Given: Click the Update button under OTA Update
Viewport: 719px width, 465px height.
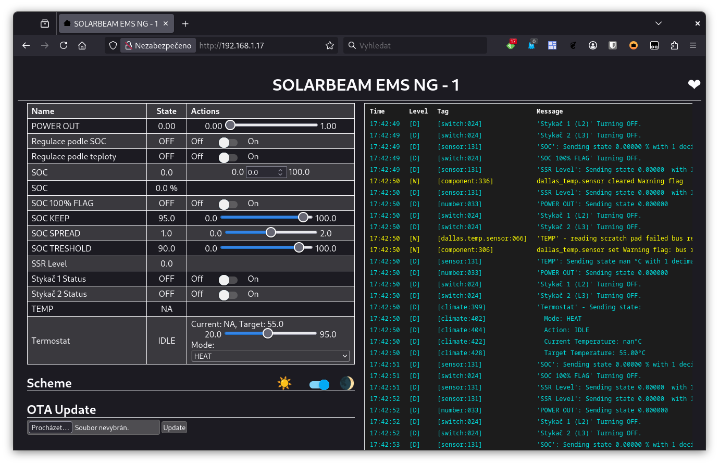Looking at the screenshot, I should [x=174, y=428].
